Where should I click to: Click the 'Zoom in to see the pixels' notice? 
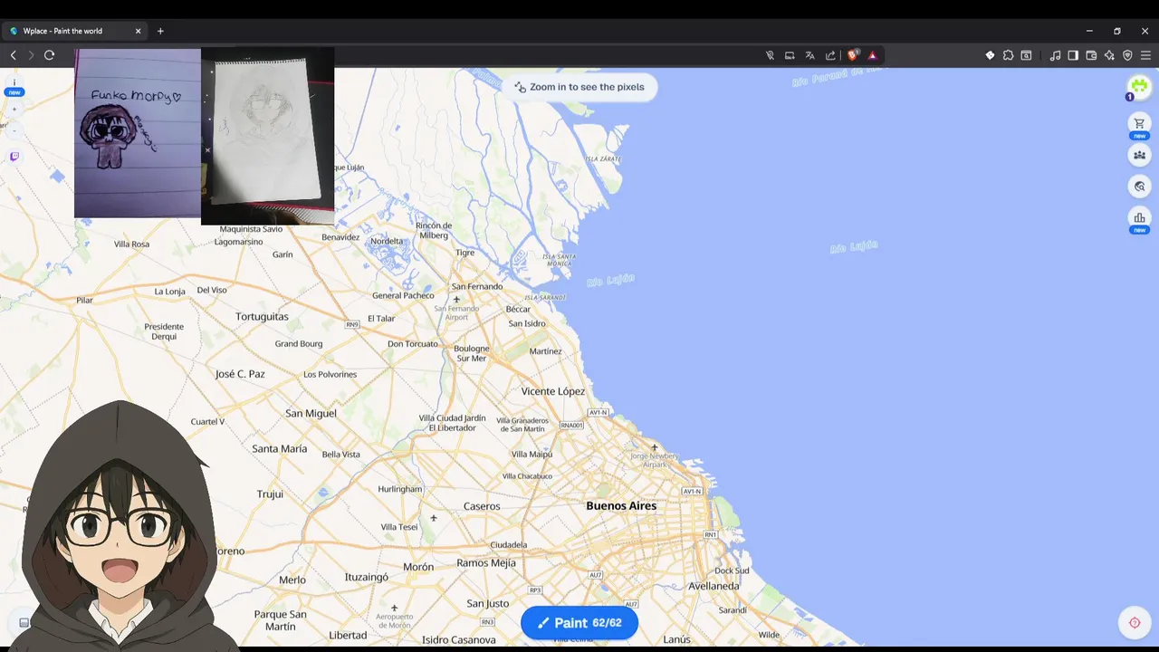click(x=579, y=87)
